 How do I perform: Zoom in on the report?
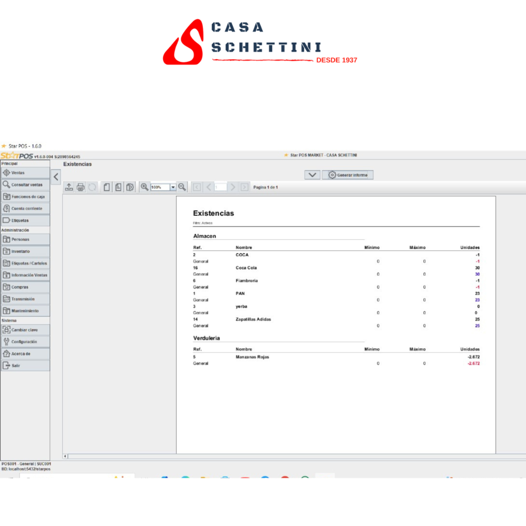144,187
